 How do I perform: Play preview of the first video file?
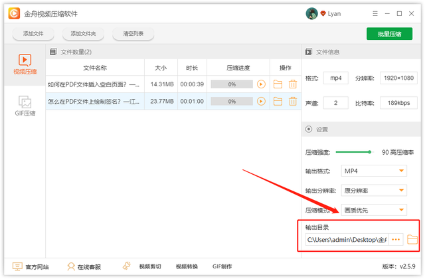pyautogui.click(x=261, y=84)
